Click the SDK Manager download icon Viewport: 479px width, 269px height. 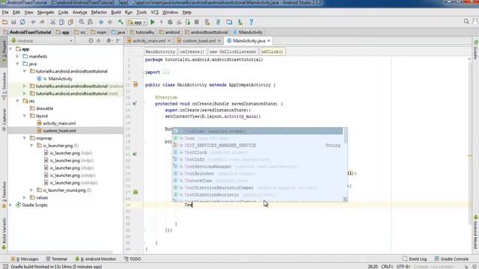240,22
